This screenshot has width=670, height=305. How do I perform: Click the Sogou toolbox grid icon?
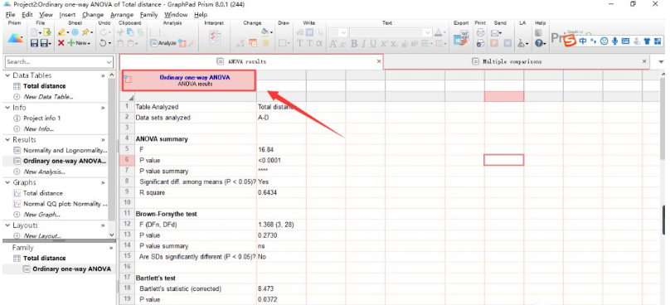coord(658,41)
